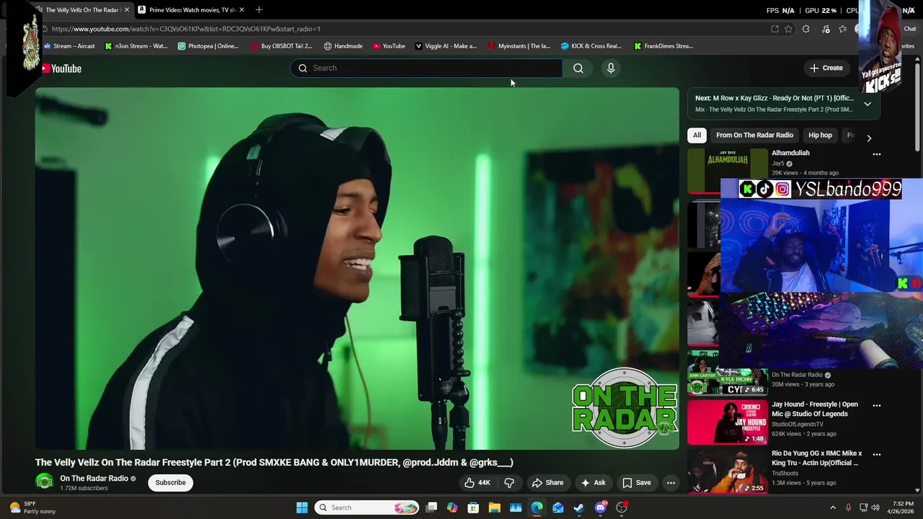
Task: Open Viggle AI bookmark
Action: [446, 46]
